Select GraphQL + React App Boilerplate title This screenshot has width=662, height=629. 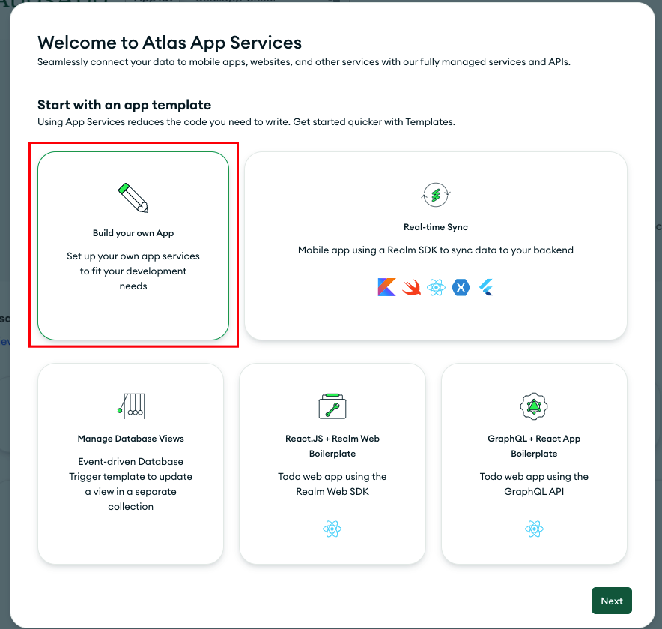pos(534,446)
